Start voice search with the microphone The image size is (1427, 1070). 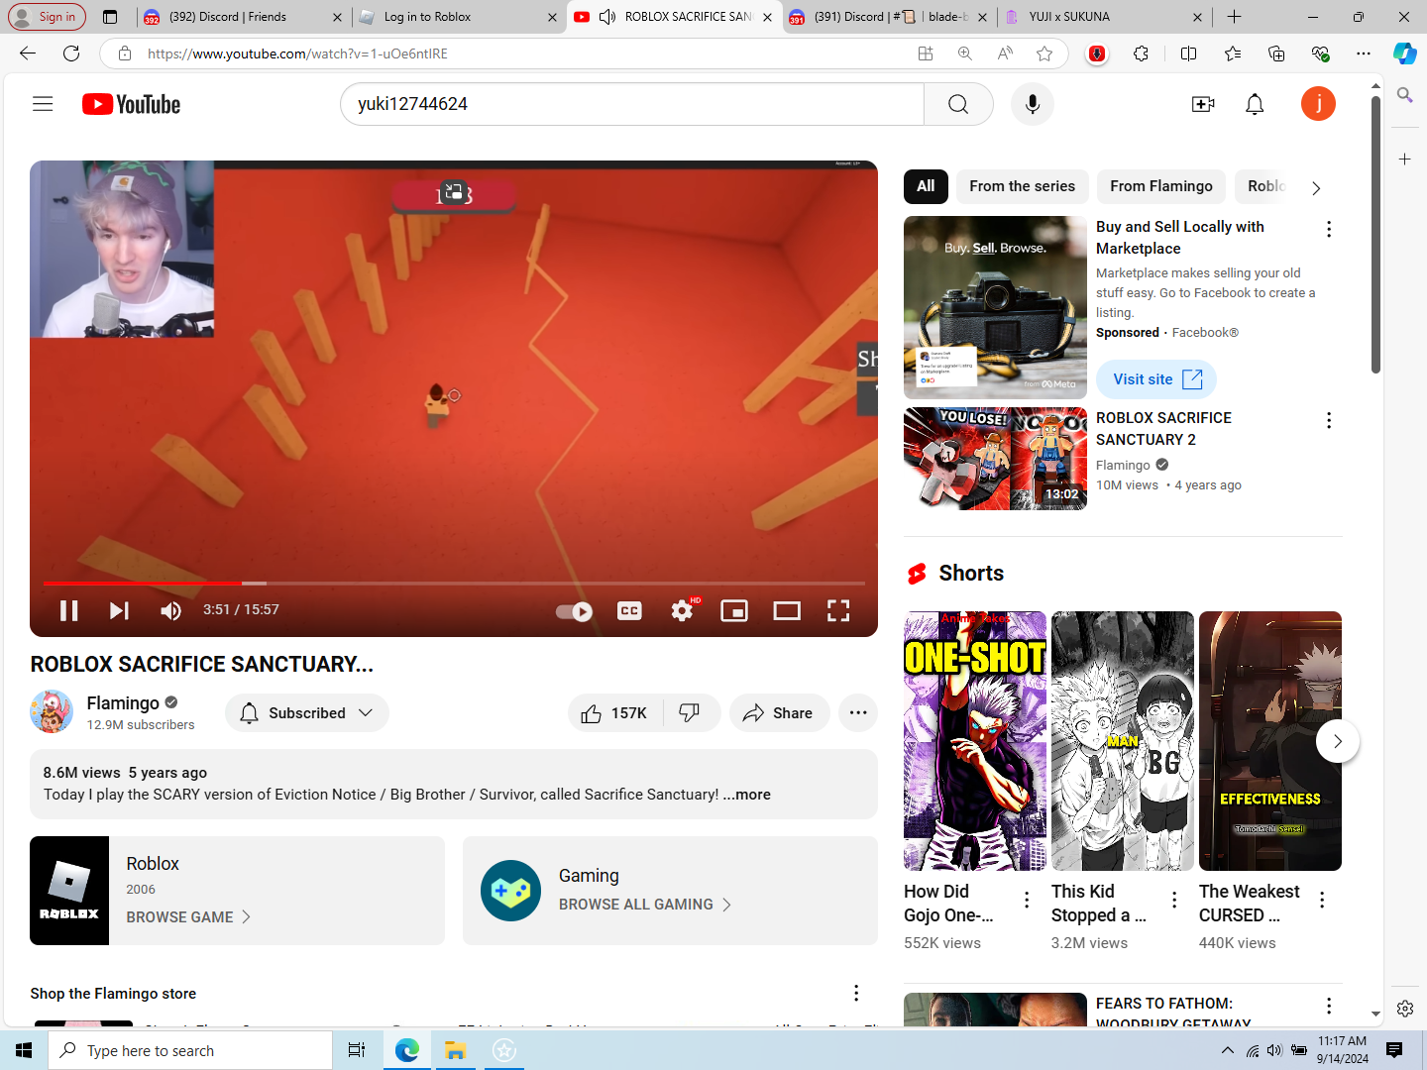[1033, 104]
